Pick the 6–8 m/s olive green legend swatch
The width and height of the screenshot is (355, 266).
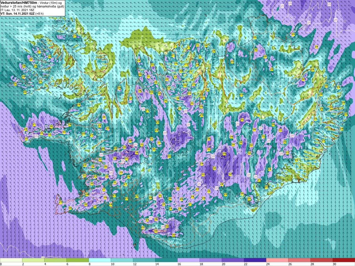pos(78,260)
